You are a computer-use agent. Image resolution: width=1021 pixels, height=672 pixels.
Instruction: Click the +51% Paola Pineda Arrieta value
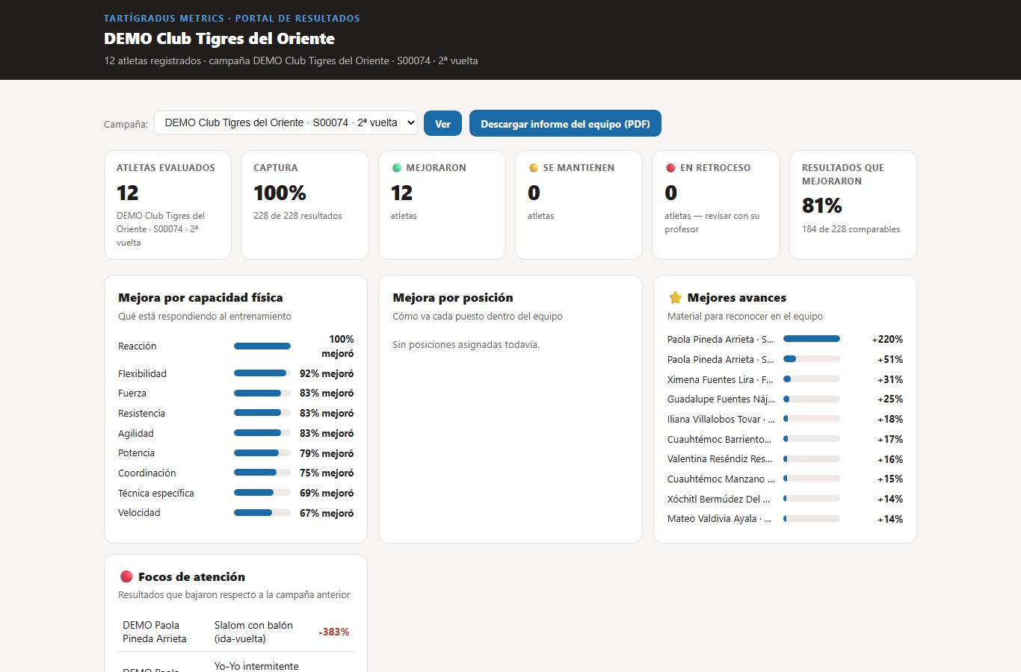[890, 359]
